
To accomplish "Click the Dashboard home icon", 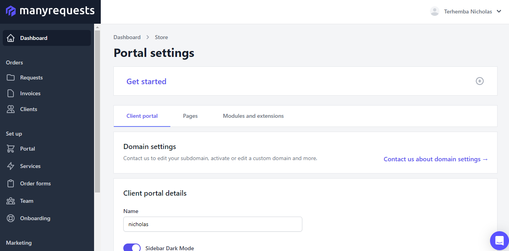I will pos(11,38).
